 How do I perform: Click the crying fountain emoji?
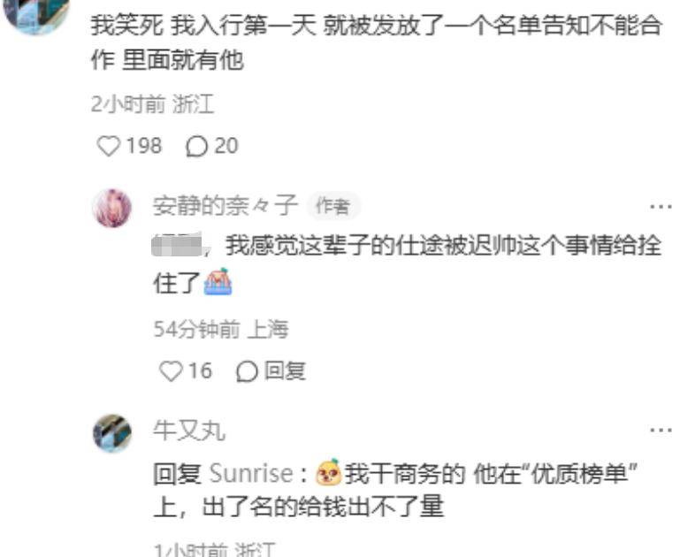218,282
